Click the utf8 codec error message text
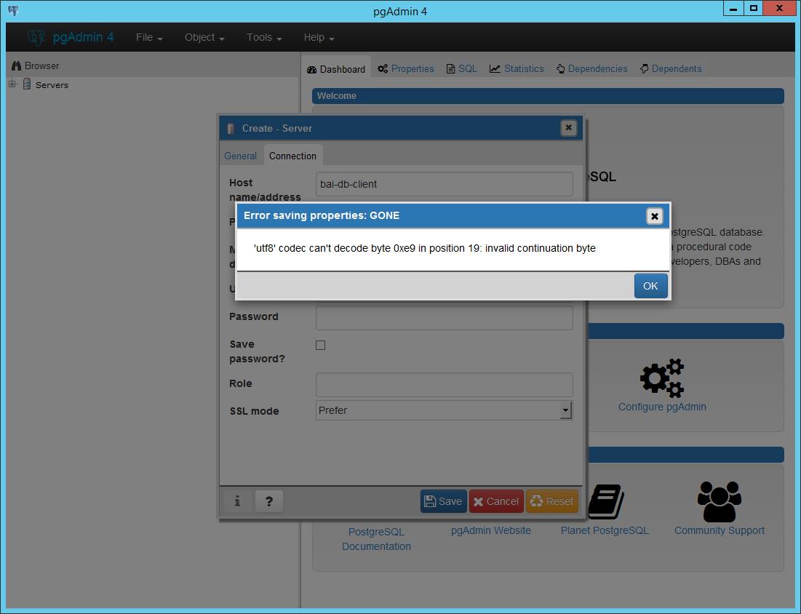 tap(425, 248)
